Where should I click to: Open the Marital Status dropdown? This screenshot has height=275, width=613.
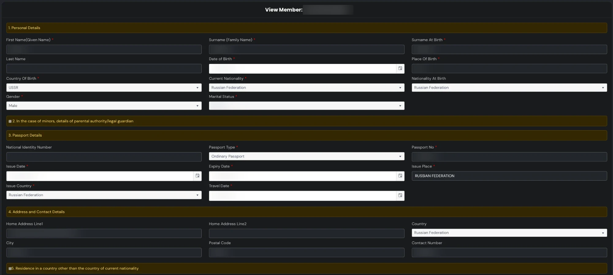[306, 106]
